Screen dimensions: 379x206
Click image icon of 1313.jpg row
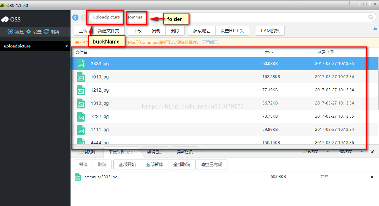81,103
